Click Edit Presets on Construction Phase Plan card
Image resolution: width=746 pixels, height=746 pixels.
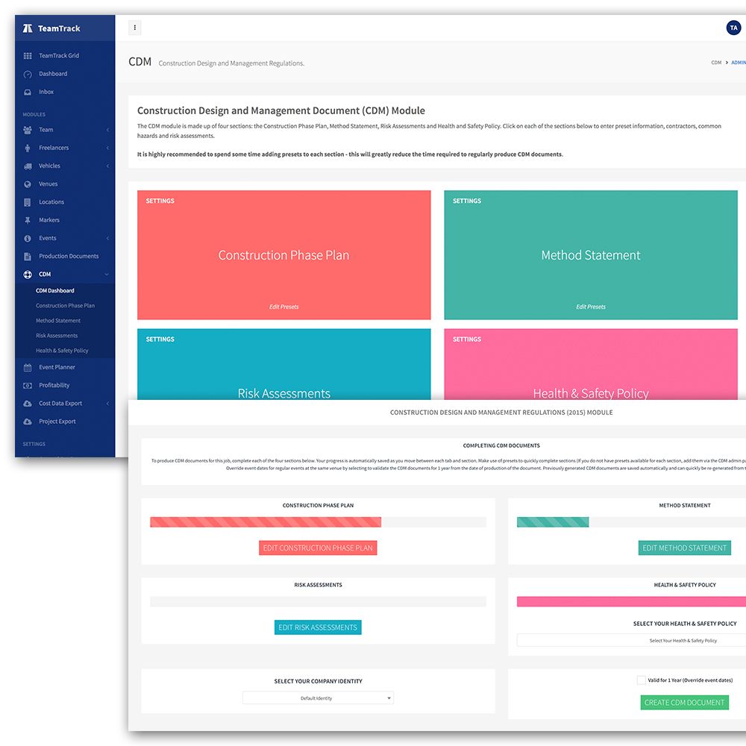pyautogui.click(x=284, y=307)
